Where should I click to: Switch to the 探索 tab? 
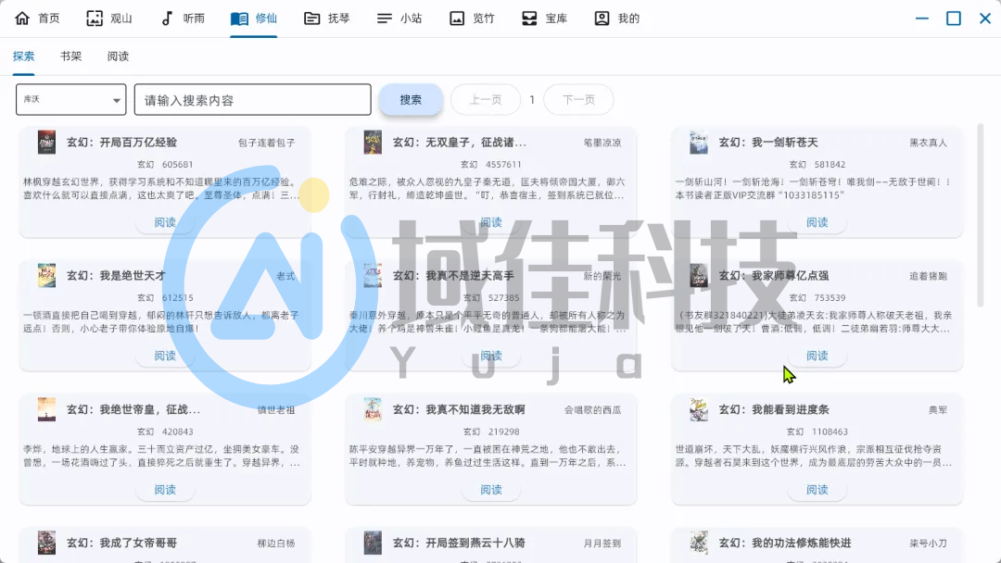(23, 56)
